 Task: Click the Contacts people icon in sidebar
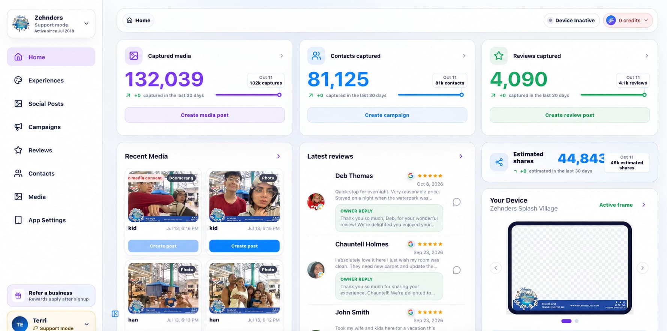tap(18, 173)
